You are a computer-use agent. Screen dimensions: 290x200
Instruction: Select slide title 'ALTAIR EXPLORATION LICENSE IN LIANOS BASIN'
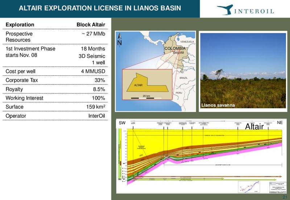[x=100, y=8]
